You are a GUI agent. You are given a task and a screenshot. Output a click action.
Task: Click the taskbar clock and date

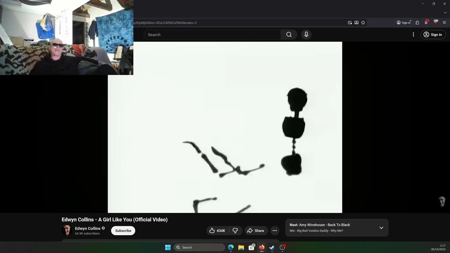point(438,247)
